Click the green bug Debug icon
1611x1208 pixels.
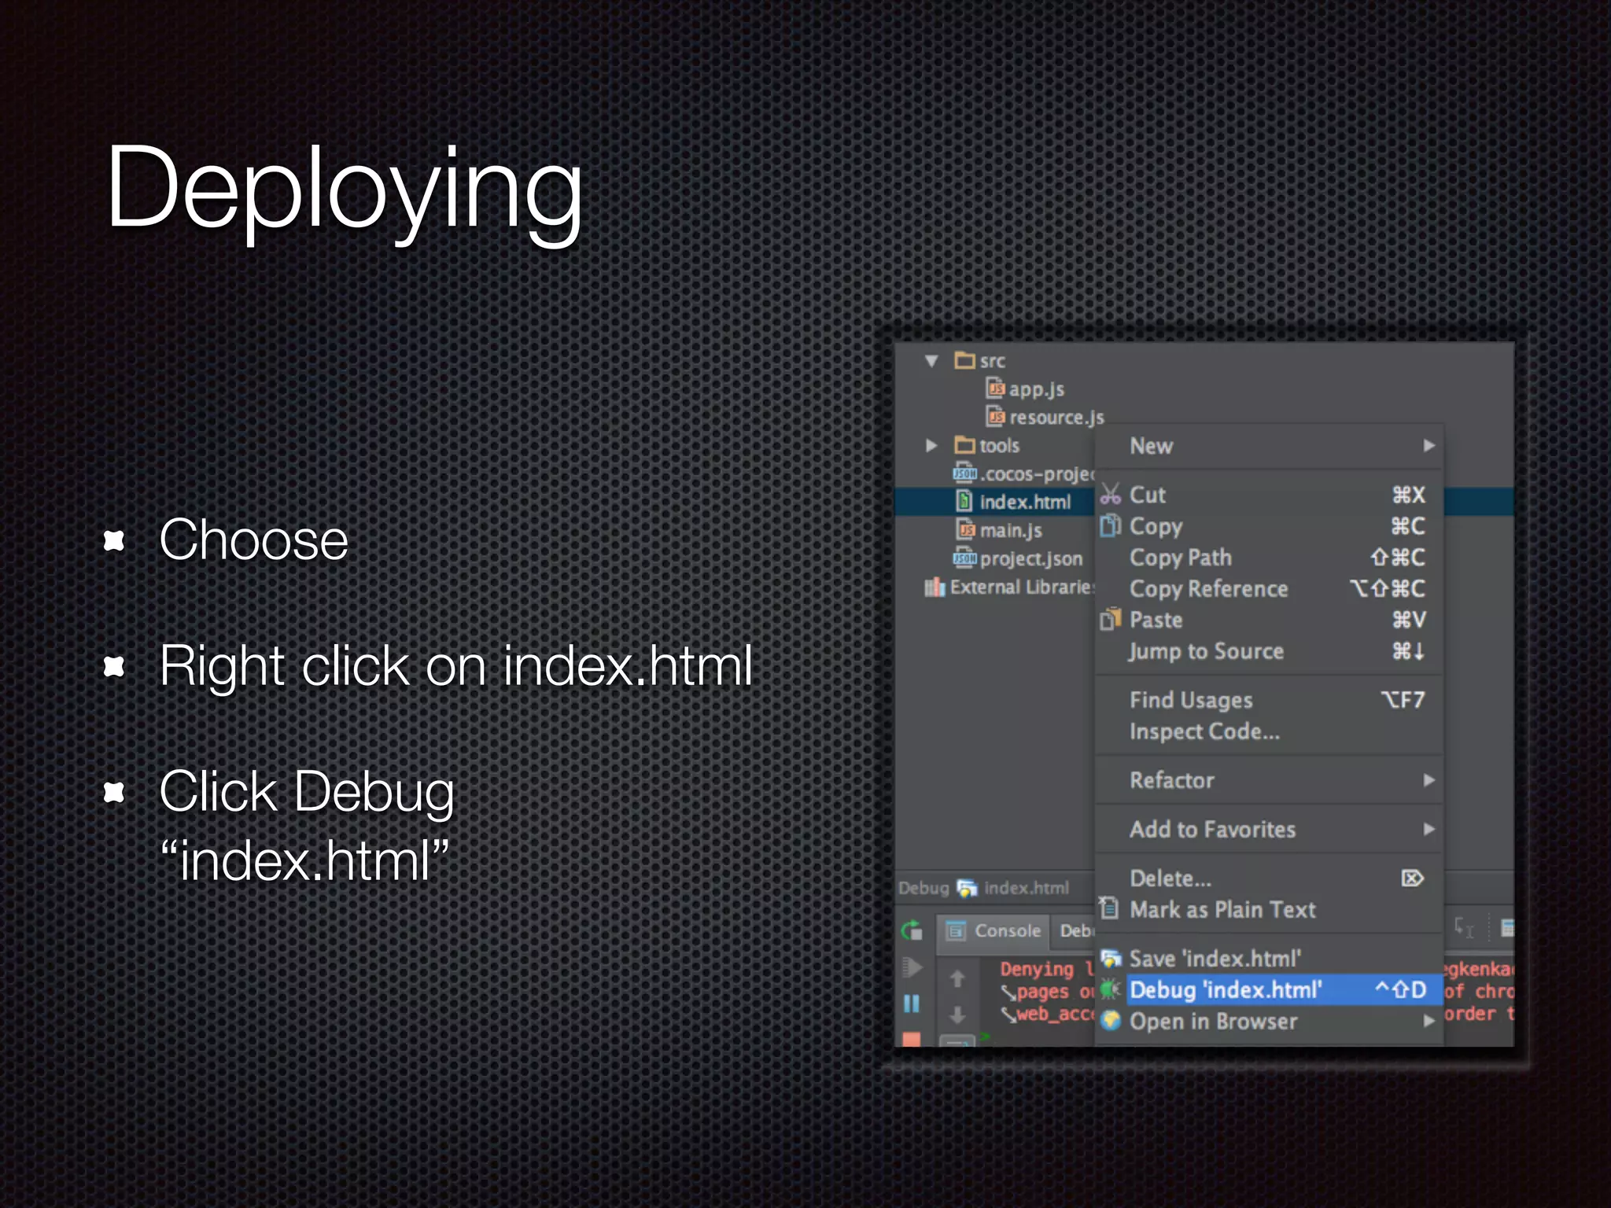click(1110, 989)
